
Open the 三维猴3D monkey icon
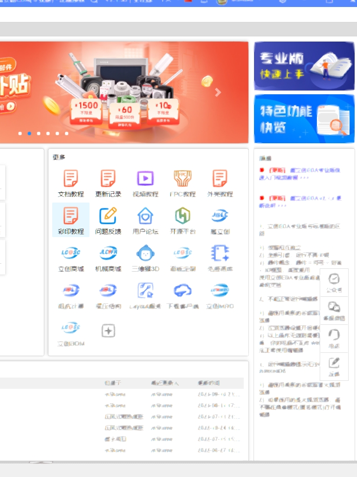coord(145,253)
